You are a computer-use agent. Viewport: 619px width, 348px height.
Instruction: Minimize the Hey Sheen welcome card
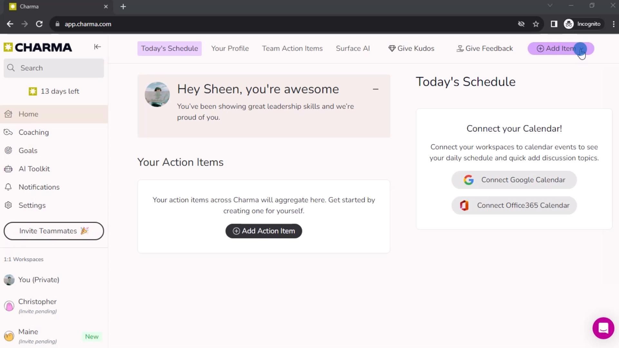pyautogui.click(x=375, y=89)
